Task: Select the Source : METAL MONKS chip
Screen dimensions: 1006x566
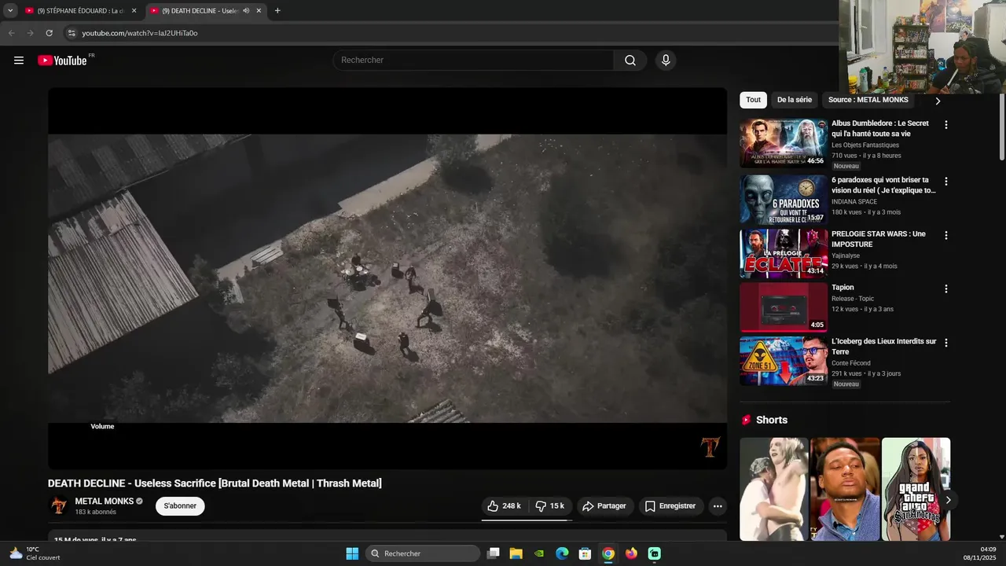Action: click(868, 100)
